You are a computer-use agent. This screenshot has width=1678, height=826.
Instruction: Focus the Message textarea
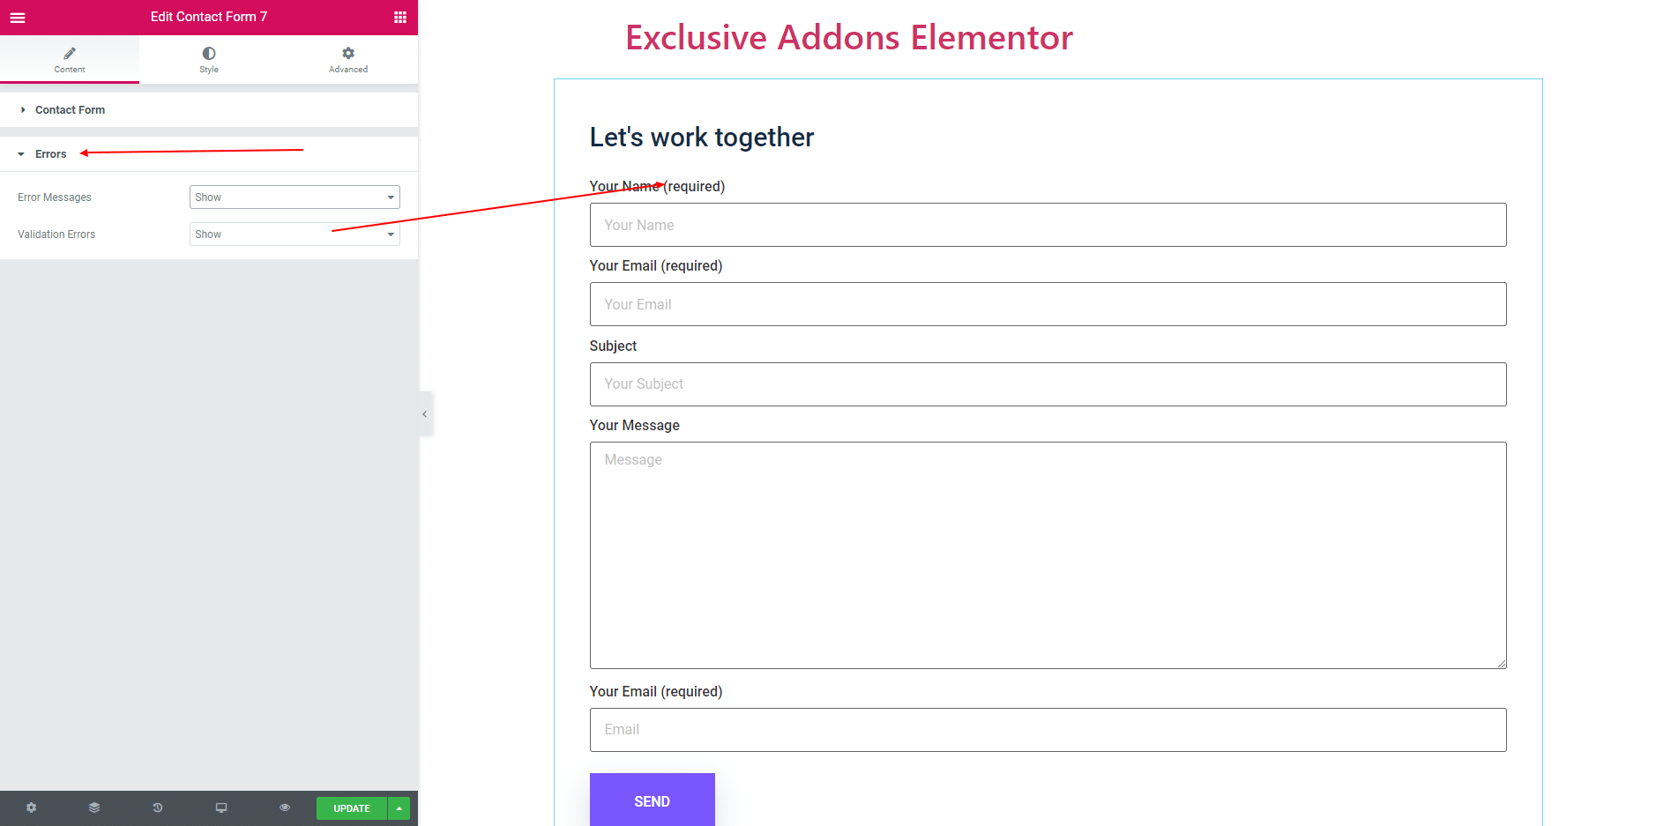tap(1048, 555)
